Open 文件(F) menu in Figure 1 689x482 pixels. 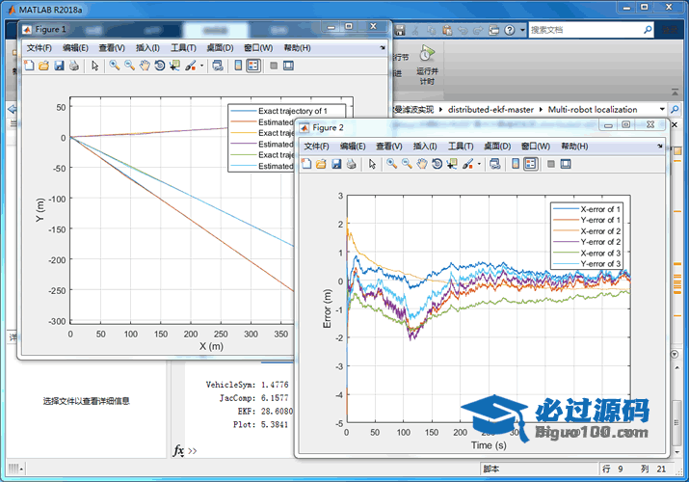click(x=40, y=48)
